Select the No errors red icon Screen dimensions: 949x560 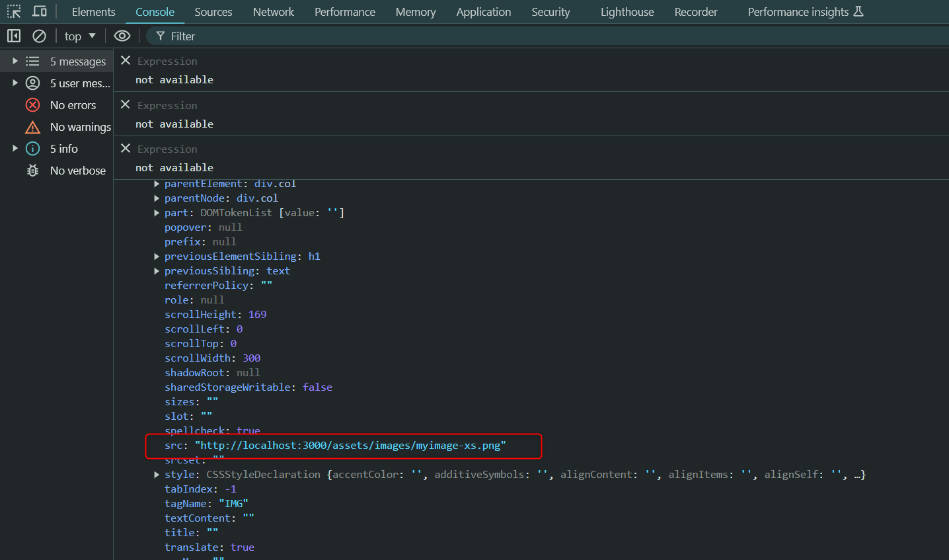pos(32,104)
